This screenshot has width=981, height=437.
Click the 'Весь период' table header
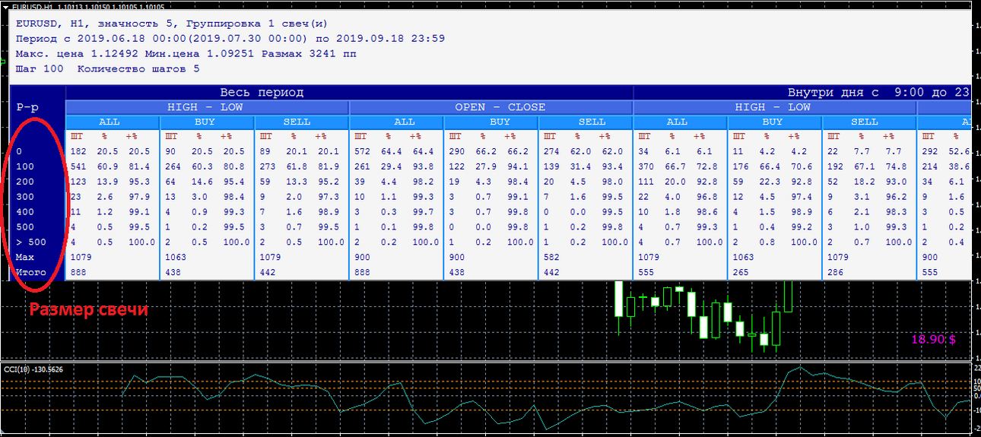262,93
